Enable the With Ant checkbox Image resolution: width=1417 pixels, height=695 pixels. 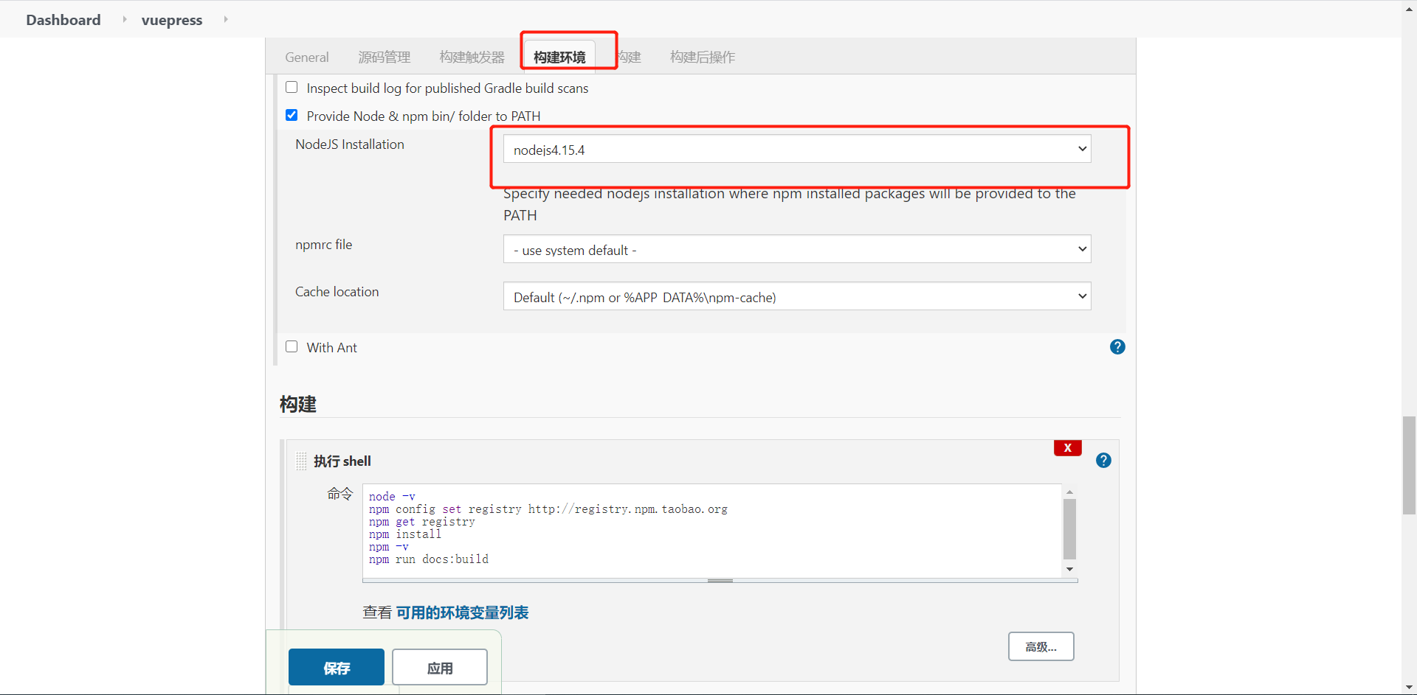point(292,346)
